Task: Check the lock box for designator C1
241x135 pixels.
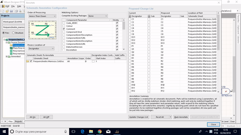Action: click(x=130, y=19)
